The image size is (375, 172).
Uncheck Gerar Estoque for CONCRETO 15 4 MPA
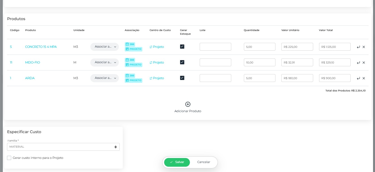(x=182, y=47)
